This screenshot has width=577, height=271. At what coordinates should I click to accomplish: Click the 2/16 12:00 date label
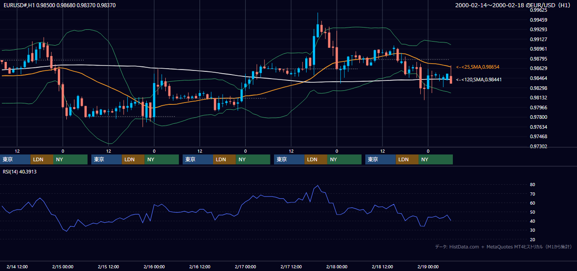click(x=200, y=266)
